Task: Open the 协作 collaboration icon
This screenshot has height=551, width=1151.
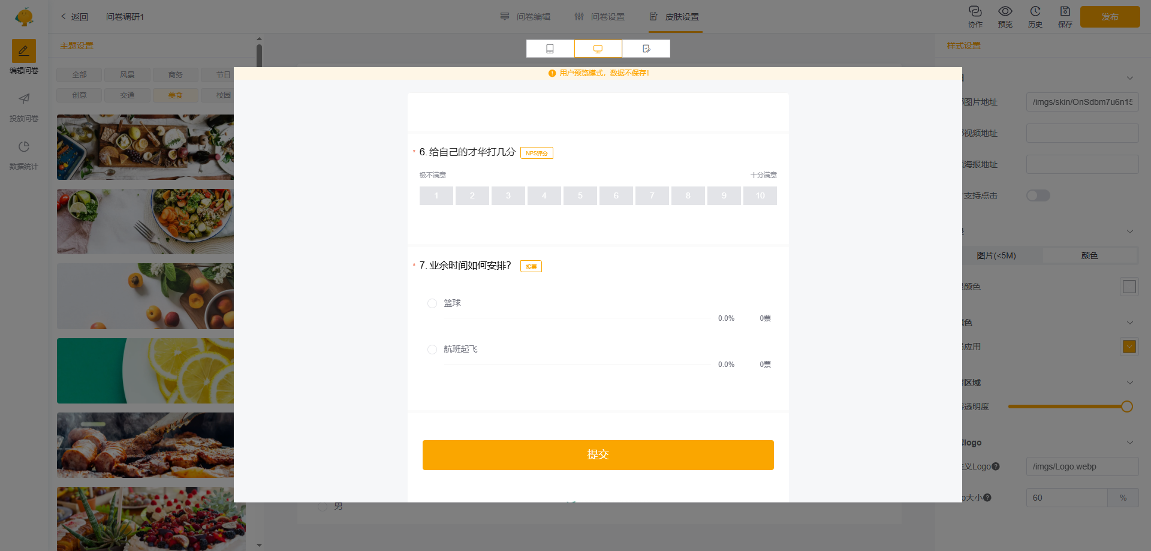Action: click(x=975, y=11)
